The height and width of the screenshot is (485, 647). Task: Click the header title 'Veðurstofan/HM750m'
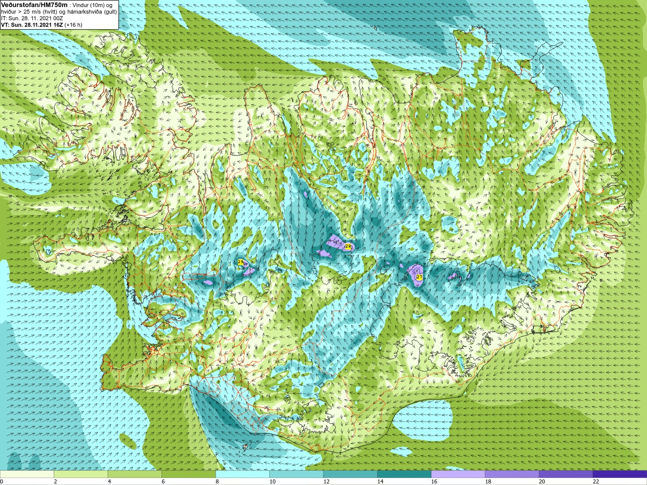[x=34, y=5]
